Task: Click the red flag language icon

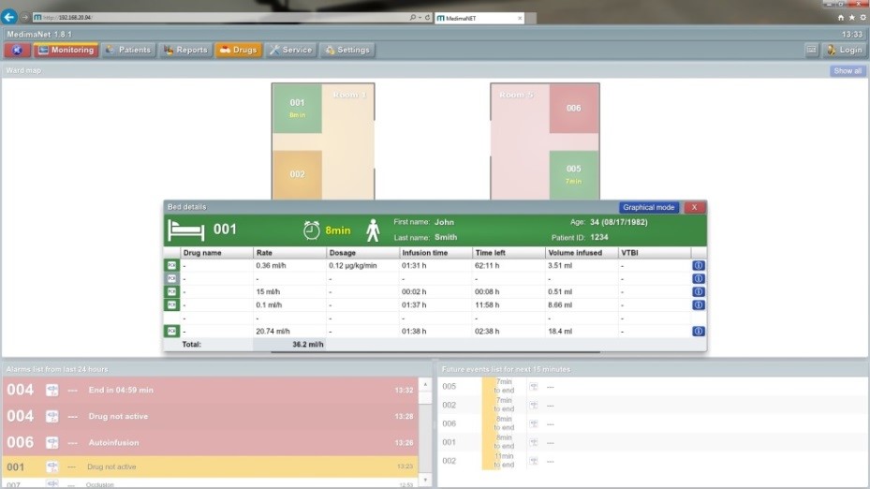Action: click(17, 50)
